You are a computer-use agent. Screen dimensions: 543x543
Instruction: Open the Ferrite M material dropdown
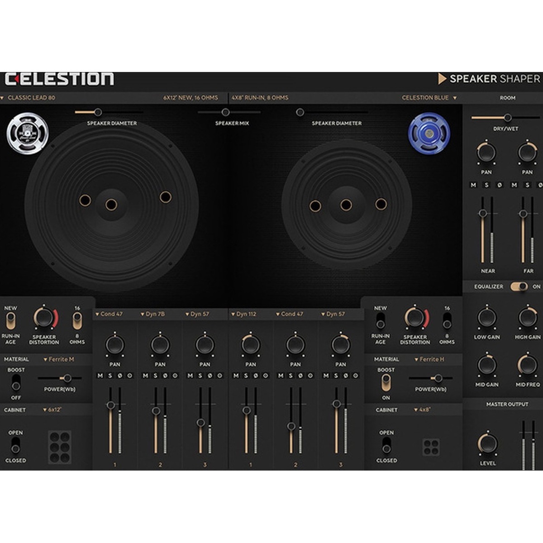click(59, 359)
